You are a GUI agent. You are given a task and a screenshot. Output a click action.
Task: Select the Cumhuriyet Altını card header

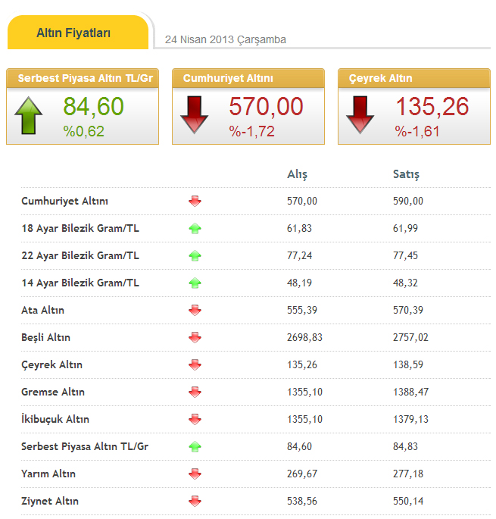pos(248,79)
